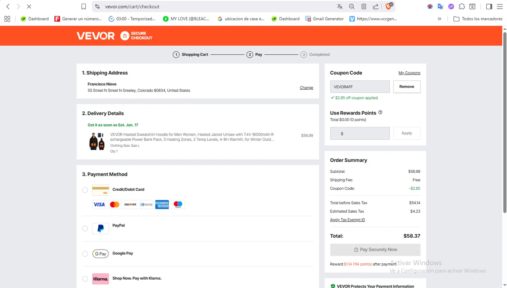Open the browser hamburger main menu

click(500, 6)
